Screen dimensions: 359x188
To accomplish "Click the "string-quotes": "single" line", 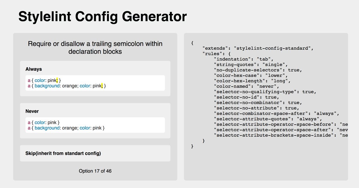I will tap(251, 64).
